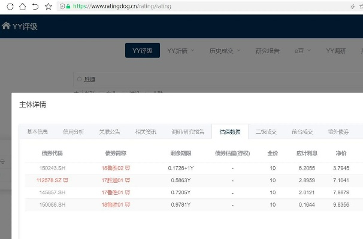363x239 pixels.
Task: Open the 信用分析 tab
Action: point(73,131)
